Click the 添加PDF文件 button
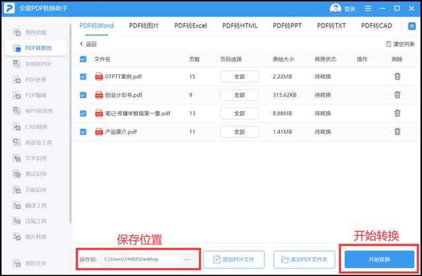Viewport: 422px width, 276px height. (234, 260)
